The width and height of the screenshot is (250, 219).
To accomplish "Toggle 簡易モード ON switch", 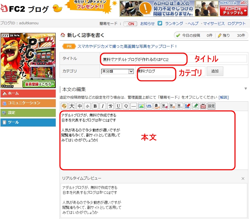I will (130, 24).
